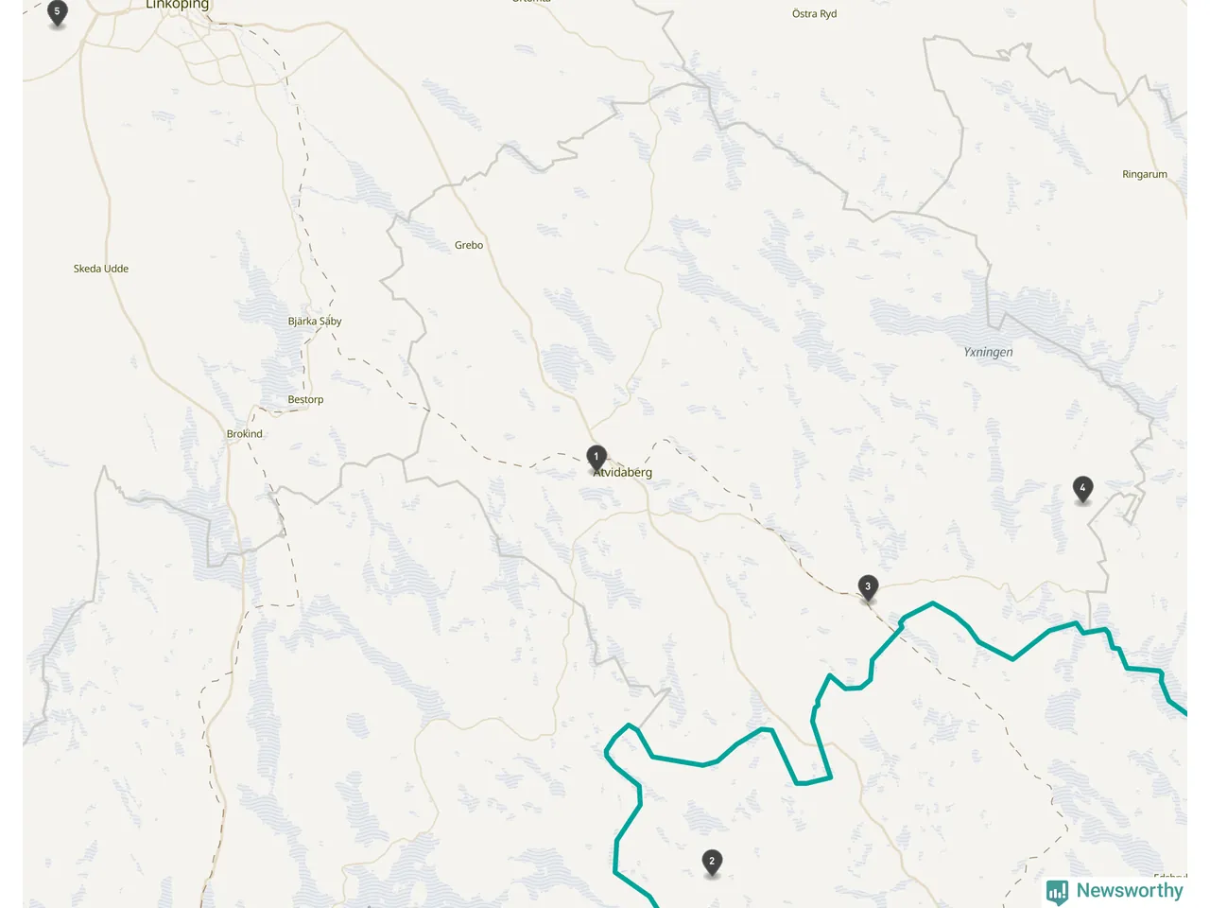Select the Östra Ryd label

(815, 14)
